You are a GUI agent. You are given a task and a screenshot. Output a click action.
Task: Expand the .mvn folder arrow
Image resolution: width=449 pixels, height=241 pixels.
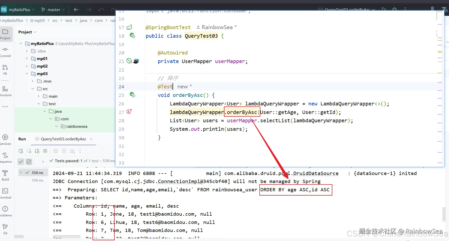point(33,81)
